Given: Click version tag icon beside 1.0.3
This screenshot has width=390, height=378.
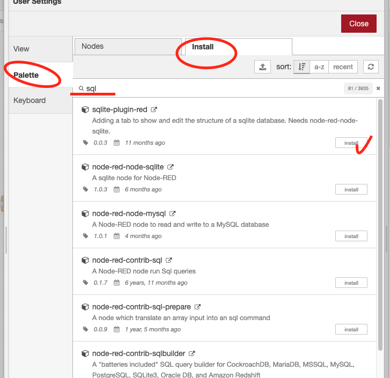Looking at the screenshot, I should (x=85, y=189).
